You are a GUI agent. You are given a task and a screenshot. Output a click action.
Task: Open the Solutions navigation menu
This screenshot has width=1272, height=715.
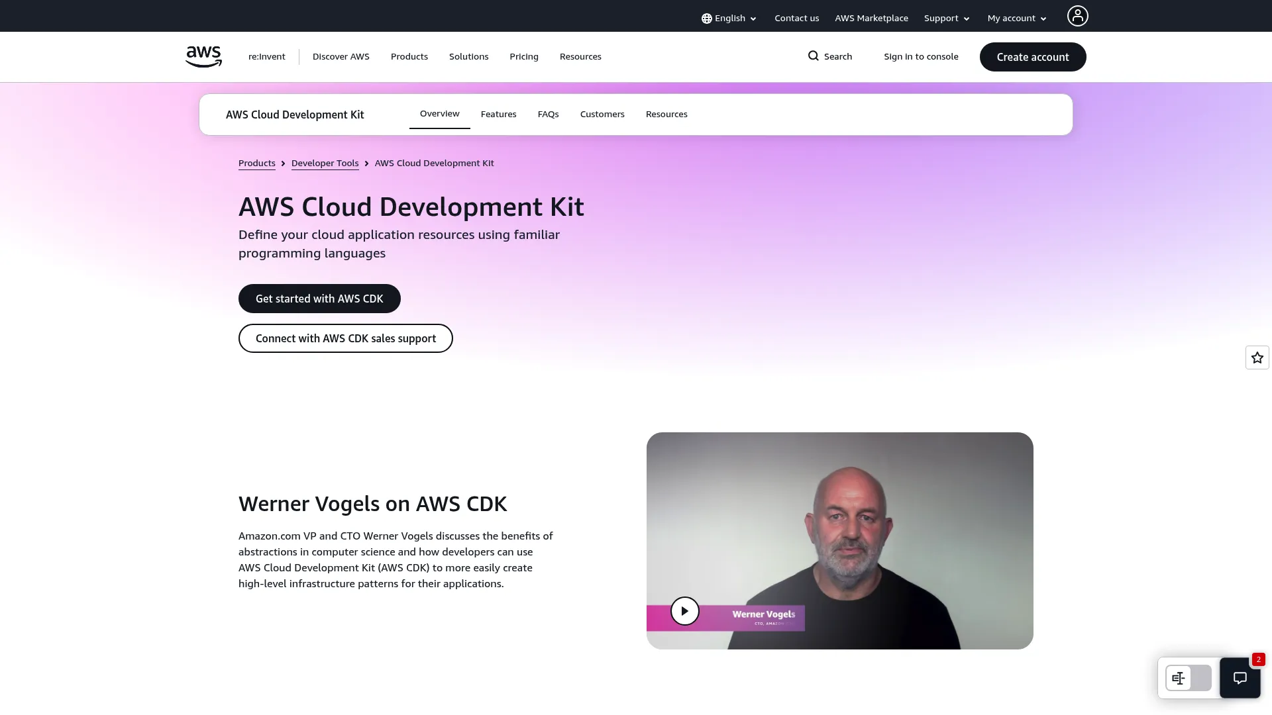click(469, 57)
